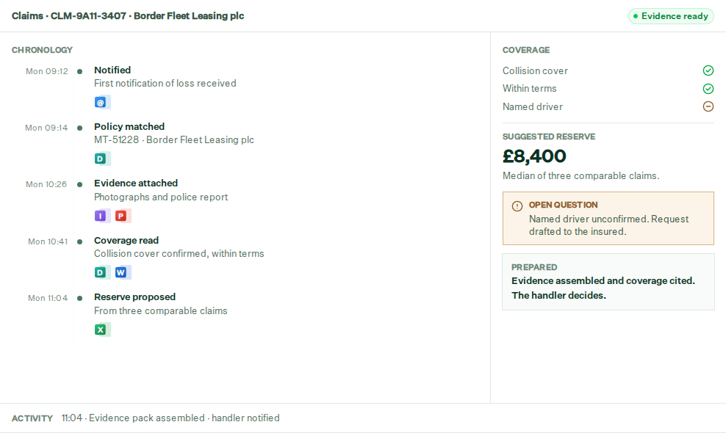Open the red P police report icon
Image resolution: width=726 pixels, height=433 pixels.
[x=121, y=216]
